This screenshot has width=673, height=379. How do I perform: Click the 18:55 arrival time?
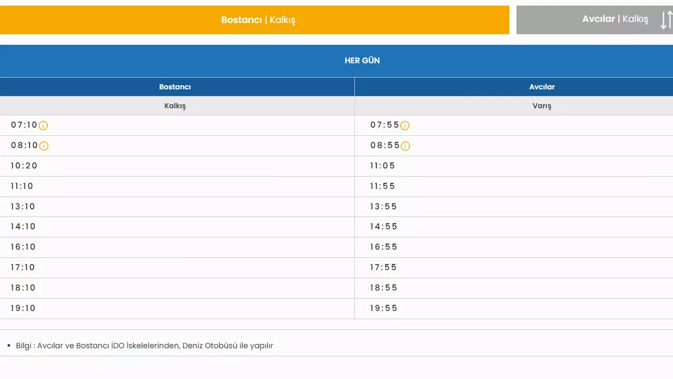coord(383,288)
